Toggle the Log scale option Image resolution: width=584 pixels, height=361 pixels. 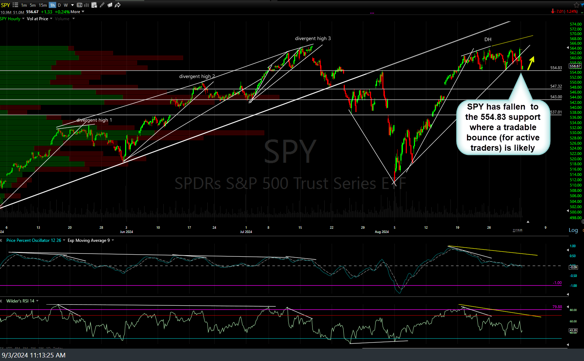tap(573, 230)
